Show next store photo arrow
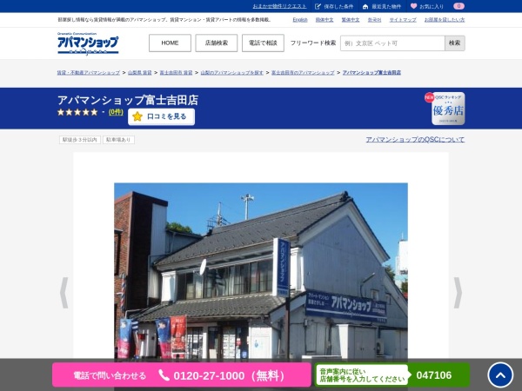This screenshot has width=522, height=391. (x=458, y=293)
